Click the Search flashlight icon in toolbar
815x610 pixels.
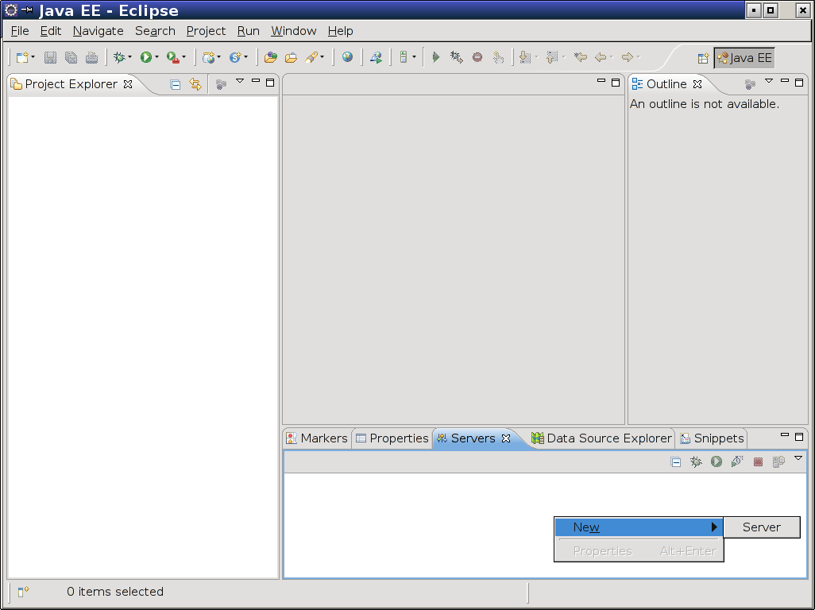[x=311, y=57]
